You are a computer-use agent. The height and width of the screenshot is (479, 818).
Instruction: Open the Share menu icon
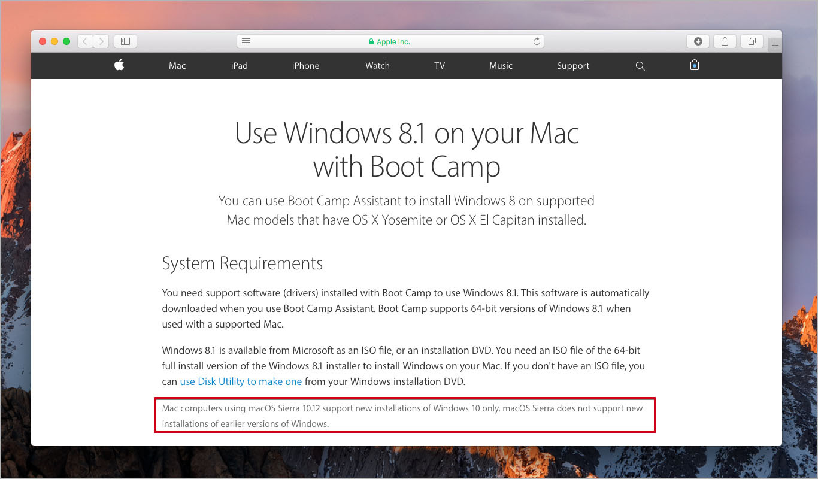click(725, 41)
